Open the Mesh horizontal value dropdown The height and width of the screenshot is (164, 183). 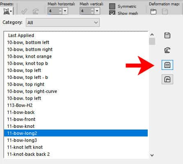(65, 11)
